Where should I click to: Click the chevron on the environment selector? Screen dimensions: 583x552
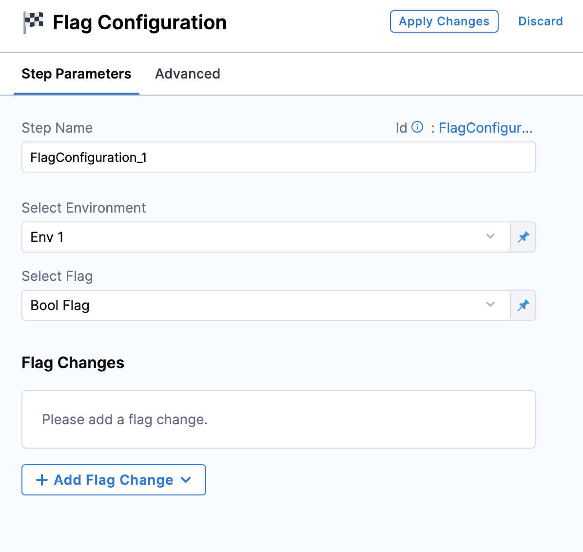490,237
